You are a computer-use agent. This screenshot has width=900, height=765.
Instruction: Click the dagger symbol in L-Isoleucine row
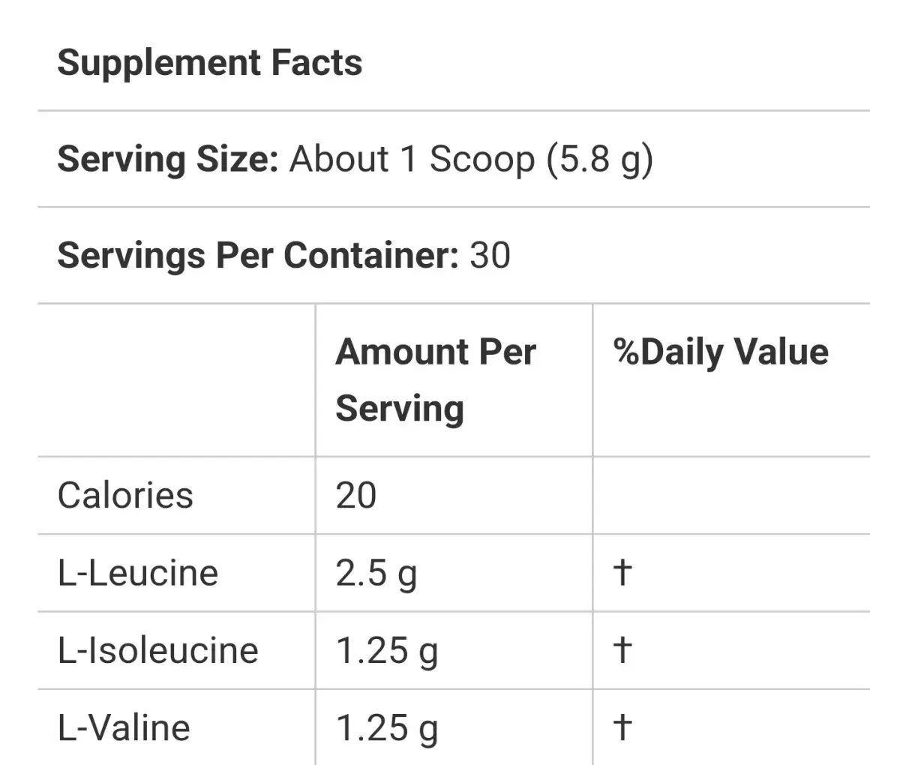[622, 649]
